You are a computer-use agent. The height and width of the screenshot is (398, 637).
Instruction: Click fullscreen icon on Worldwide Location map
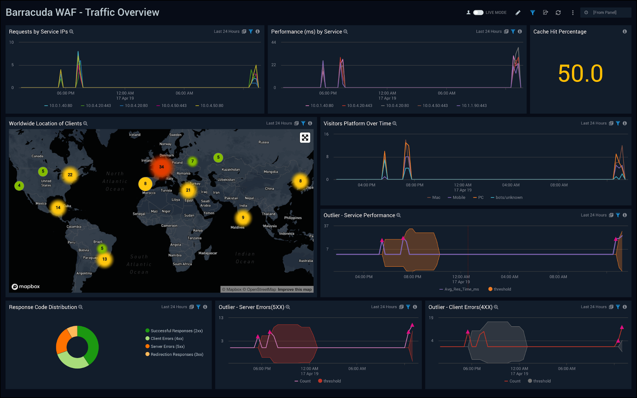[x=305, y=138]
